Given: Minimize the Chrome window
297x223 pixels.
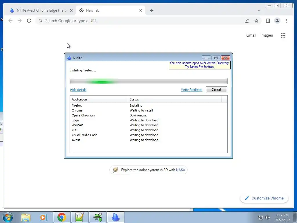Looking at the screenshot, I should click(x=269, y=6).
